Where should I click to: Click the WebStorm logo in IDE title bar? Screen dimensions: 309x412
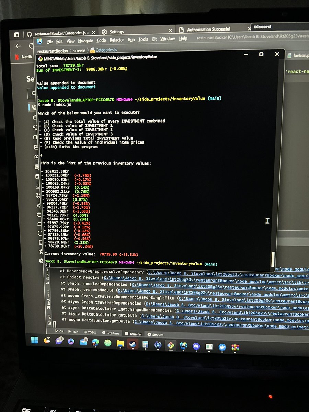(40, 41)
